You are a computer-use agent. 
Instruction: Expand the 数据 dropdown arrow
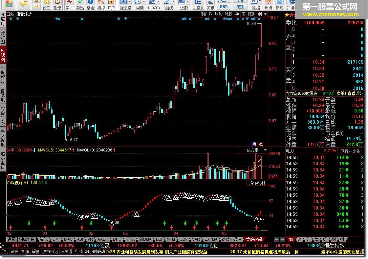pos(260,2)
